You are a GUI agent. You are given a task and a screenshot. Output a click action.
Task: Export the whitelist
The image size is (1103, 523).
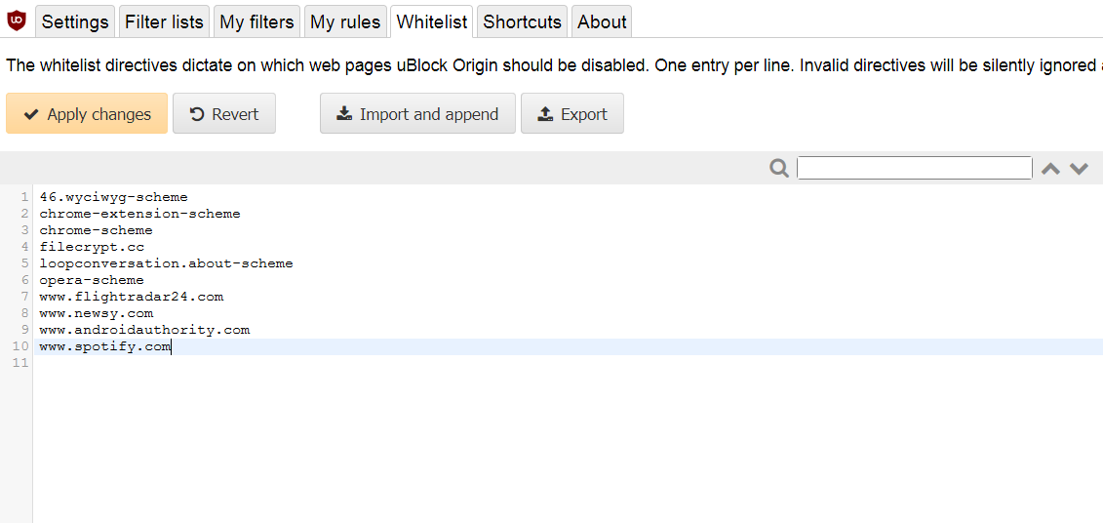click(572, 114)
